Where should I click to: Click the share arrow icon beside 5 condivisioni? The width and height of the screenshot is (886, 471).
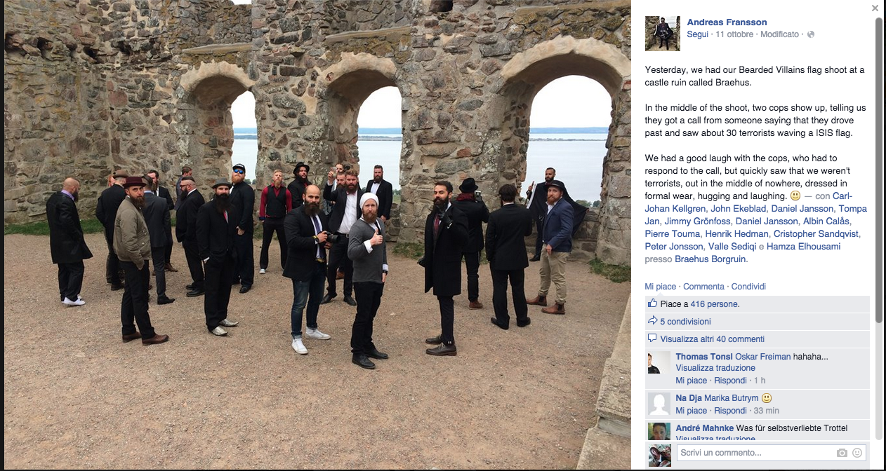(x=652, y=321)
